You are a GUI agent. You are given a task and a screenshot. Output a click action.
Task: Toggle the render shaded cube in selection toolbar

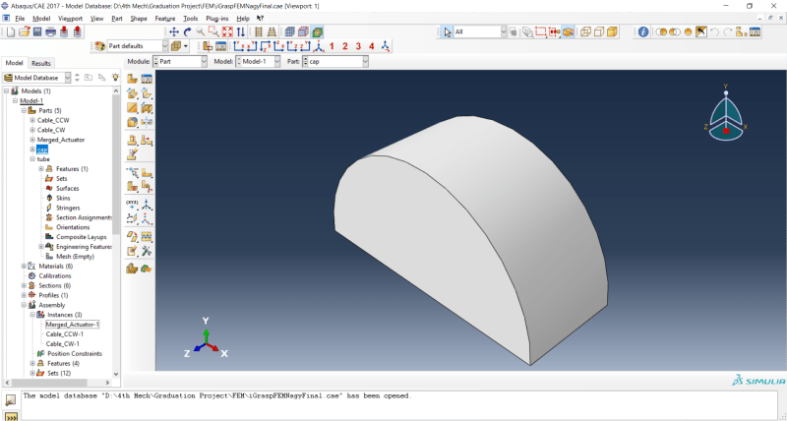(x=568, y=32)
